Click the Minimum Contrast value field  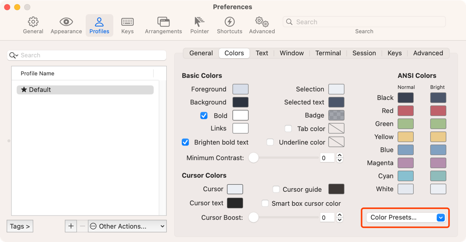coord(327,158)
